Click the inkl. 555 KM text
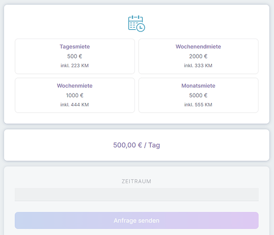Image resolution: width=274 pixels, height=235 pixels. 198,105
